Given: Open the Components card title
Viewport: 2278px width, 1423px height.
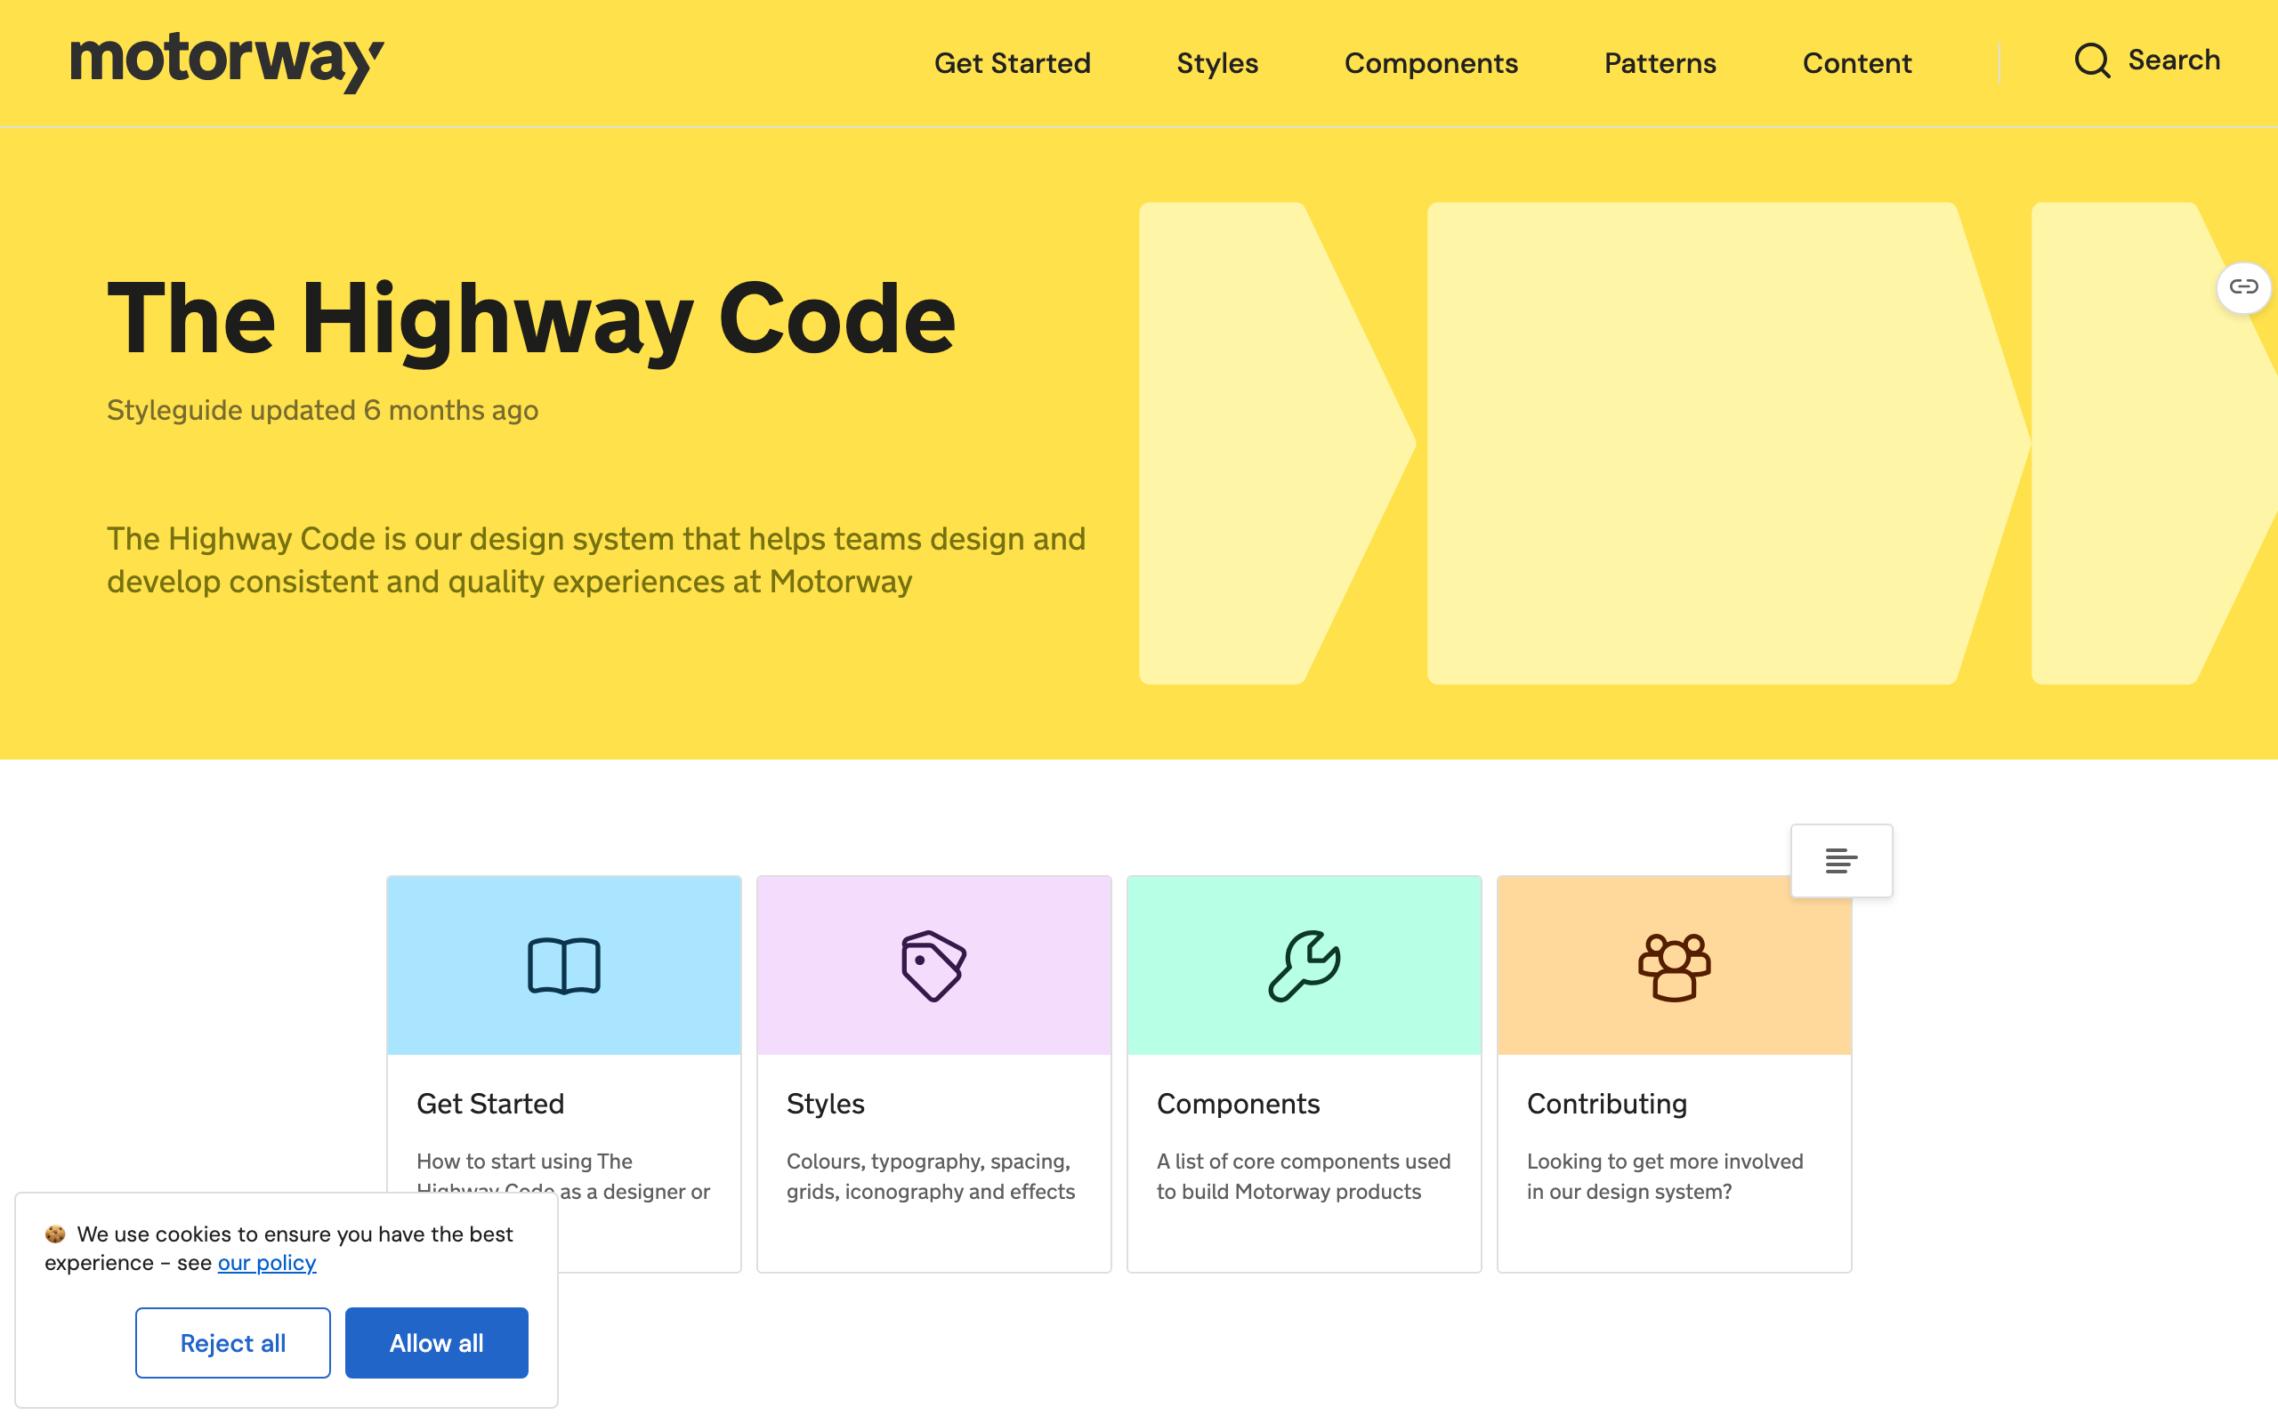Looking at the screenshot, I should click(x=1238, y=1104).
